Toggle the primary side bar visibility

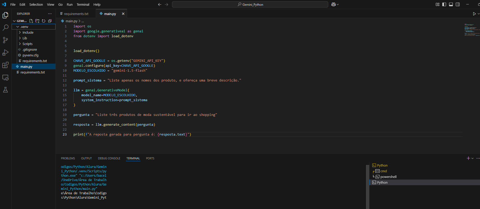(x=444, y=4)
